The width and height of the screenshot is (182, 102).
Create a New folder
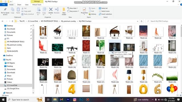[64, 11]
